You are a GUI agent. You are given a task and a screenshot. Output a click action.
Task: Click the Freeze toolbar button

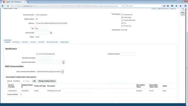(x=26, y=81)
